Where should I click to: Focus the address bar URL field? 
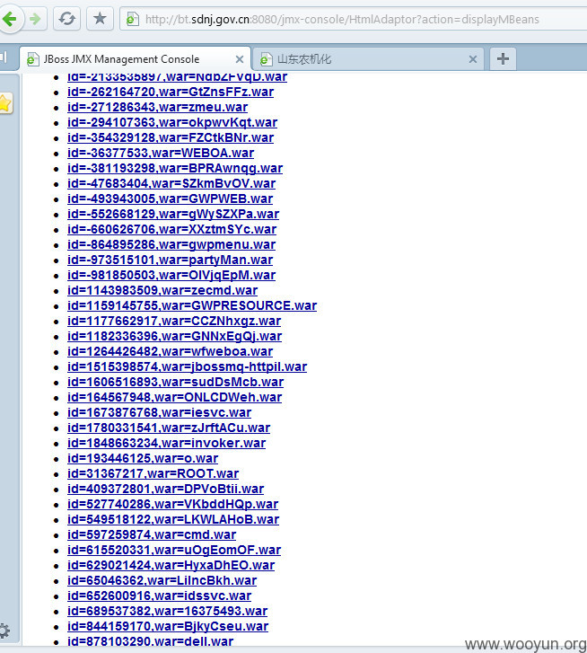[x=354, y=19]
